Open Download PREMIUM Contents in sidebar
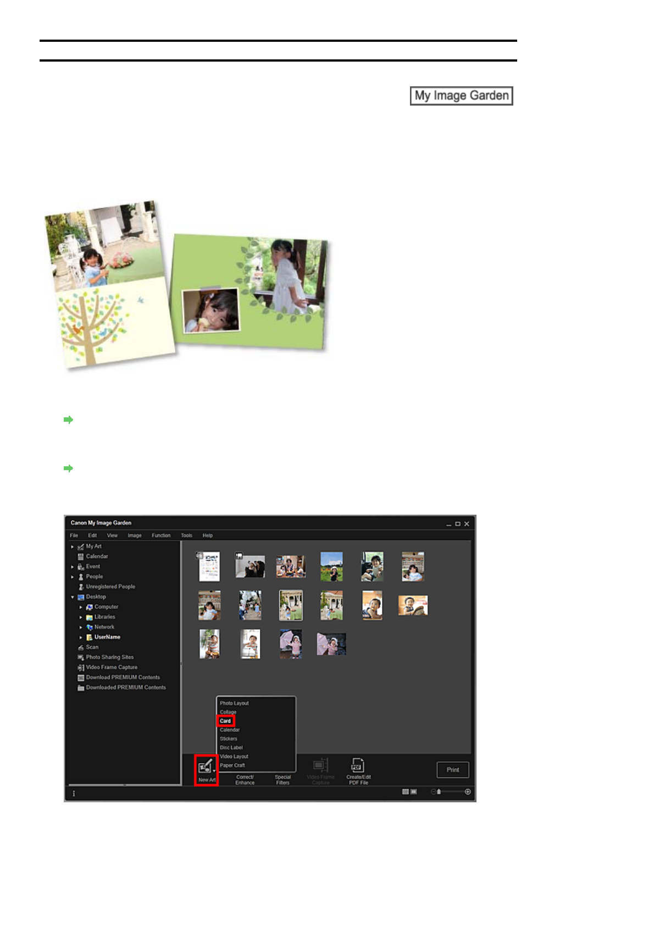 click(123, 677)
